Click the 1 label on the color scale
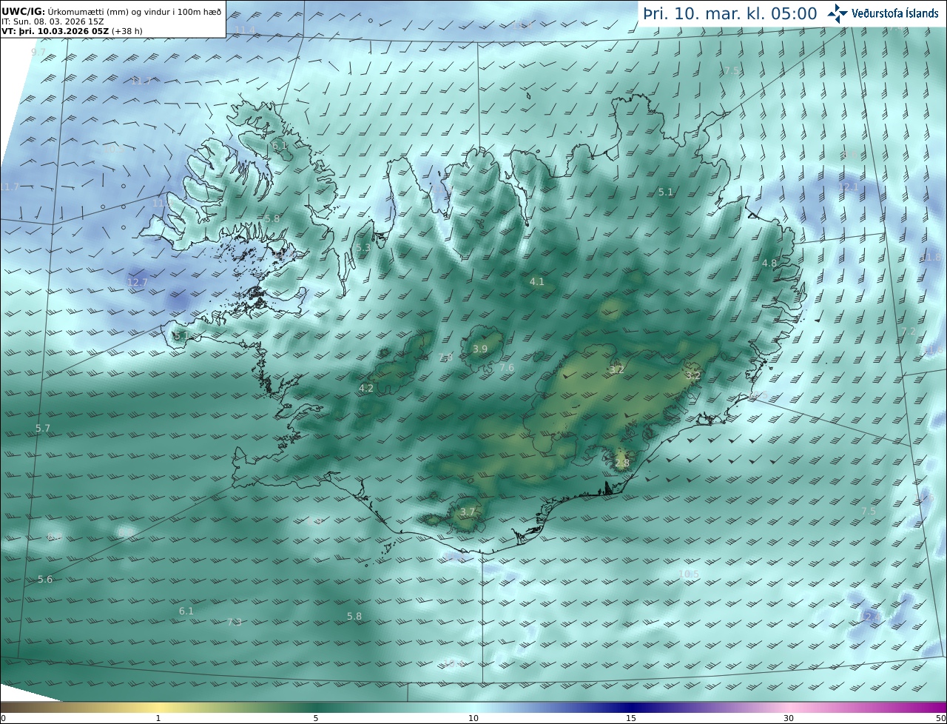 point(158,718)
